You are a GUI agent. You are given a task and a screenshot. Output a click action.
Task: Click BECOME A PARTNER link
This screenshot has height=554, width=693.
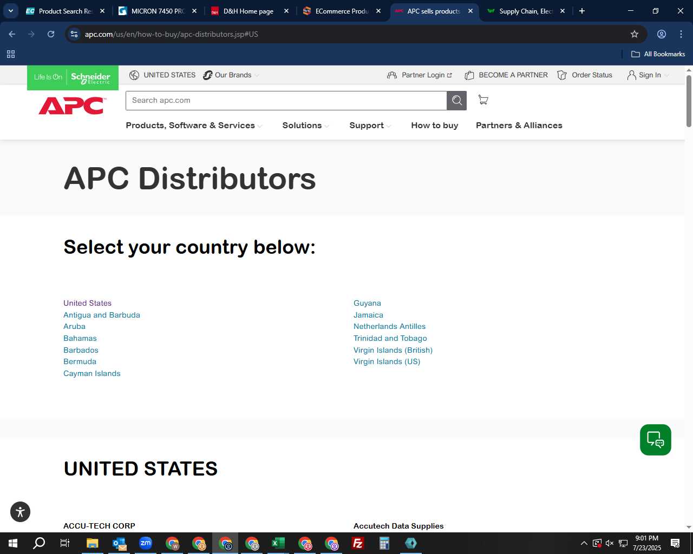506,75
